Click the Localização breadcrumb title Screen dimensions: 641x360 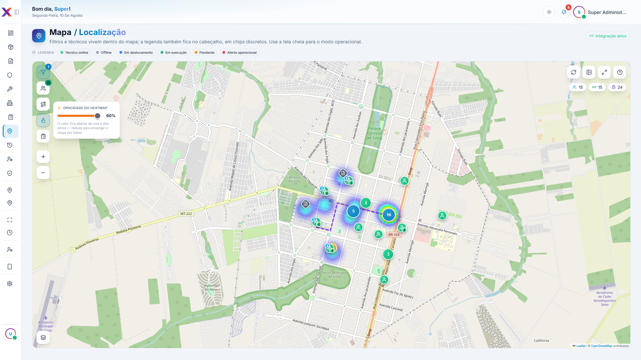(x=102, y=32)
